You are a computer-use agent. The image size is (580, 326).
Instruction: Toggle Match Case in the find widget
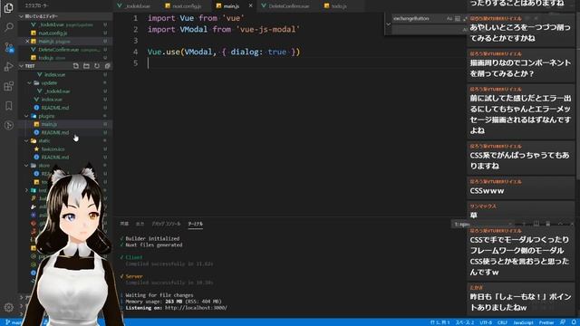coord(449,18)
